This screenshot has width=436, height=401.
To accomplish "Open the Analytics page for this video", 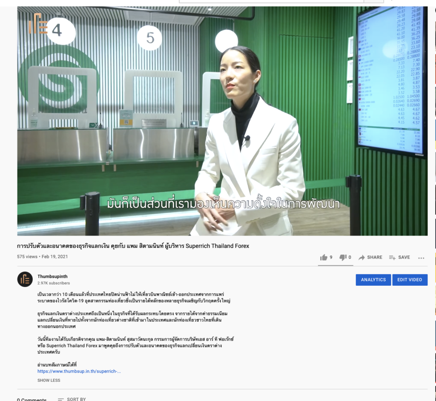I will click(x=373, y=279).
